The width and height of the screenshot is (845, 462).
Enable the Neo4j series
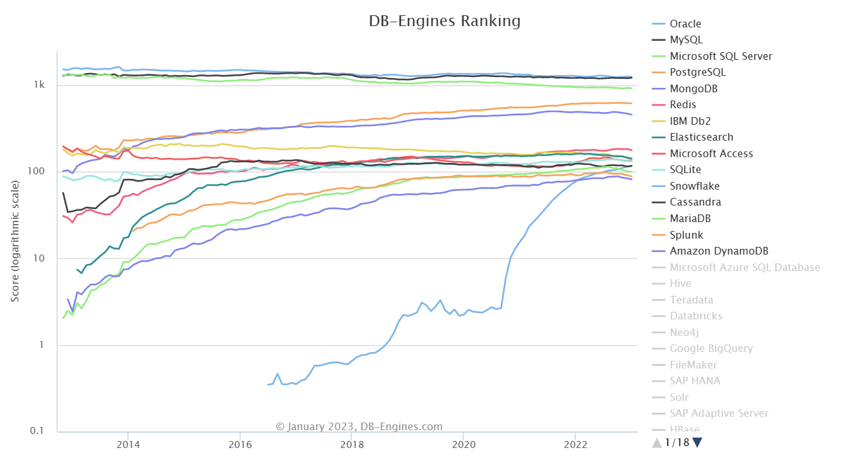[676, 333]
